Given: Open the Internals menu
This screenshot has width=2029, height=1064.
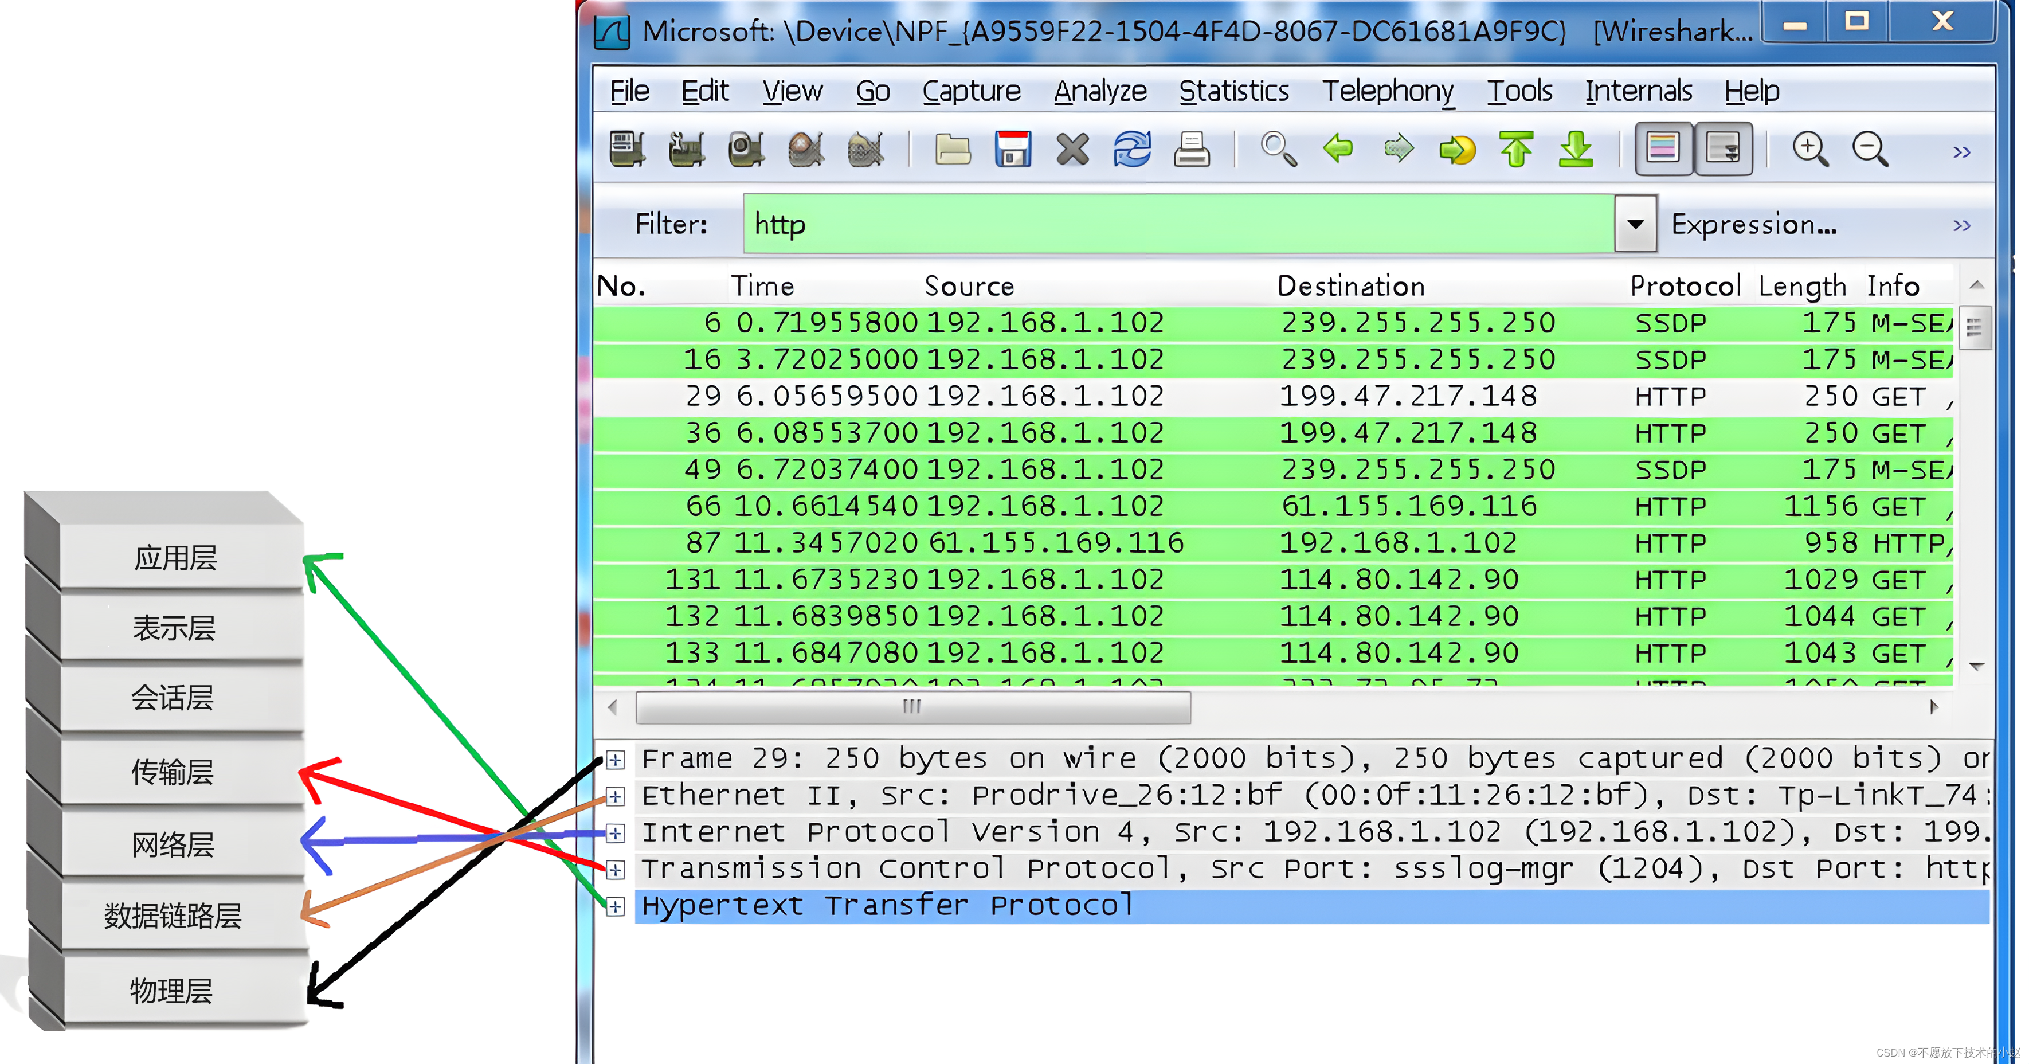Looking at the screenshot, I should pyautogui.click(x=1638, y=91).
